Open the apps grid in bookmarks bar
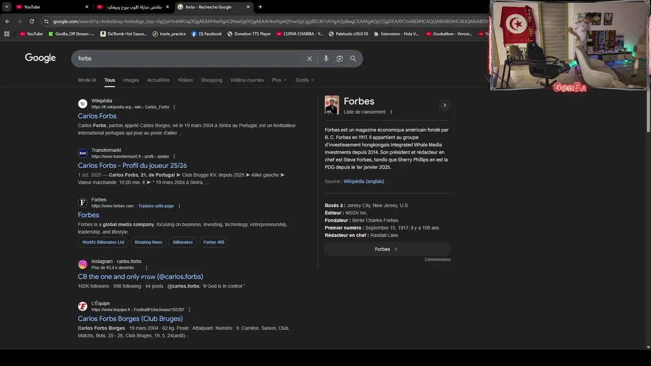The height and width of the screenshot is (366, 651). [7, 34]
